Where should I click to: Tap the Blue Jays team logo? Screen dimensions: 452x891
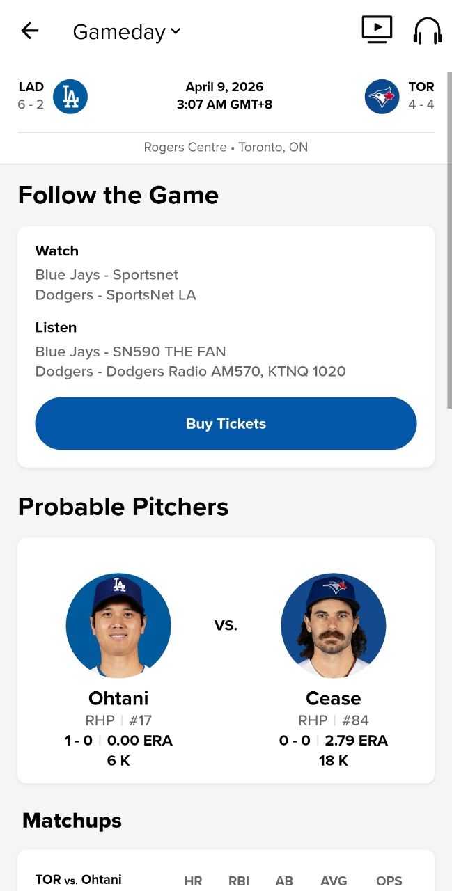[382, 97]
